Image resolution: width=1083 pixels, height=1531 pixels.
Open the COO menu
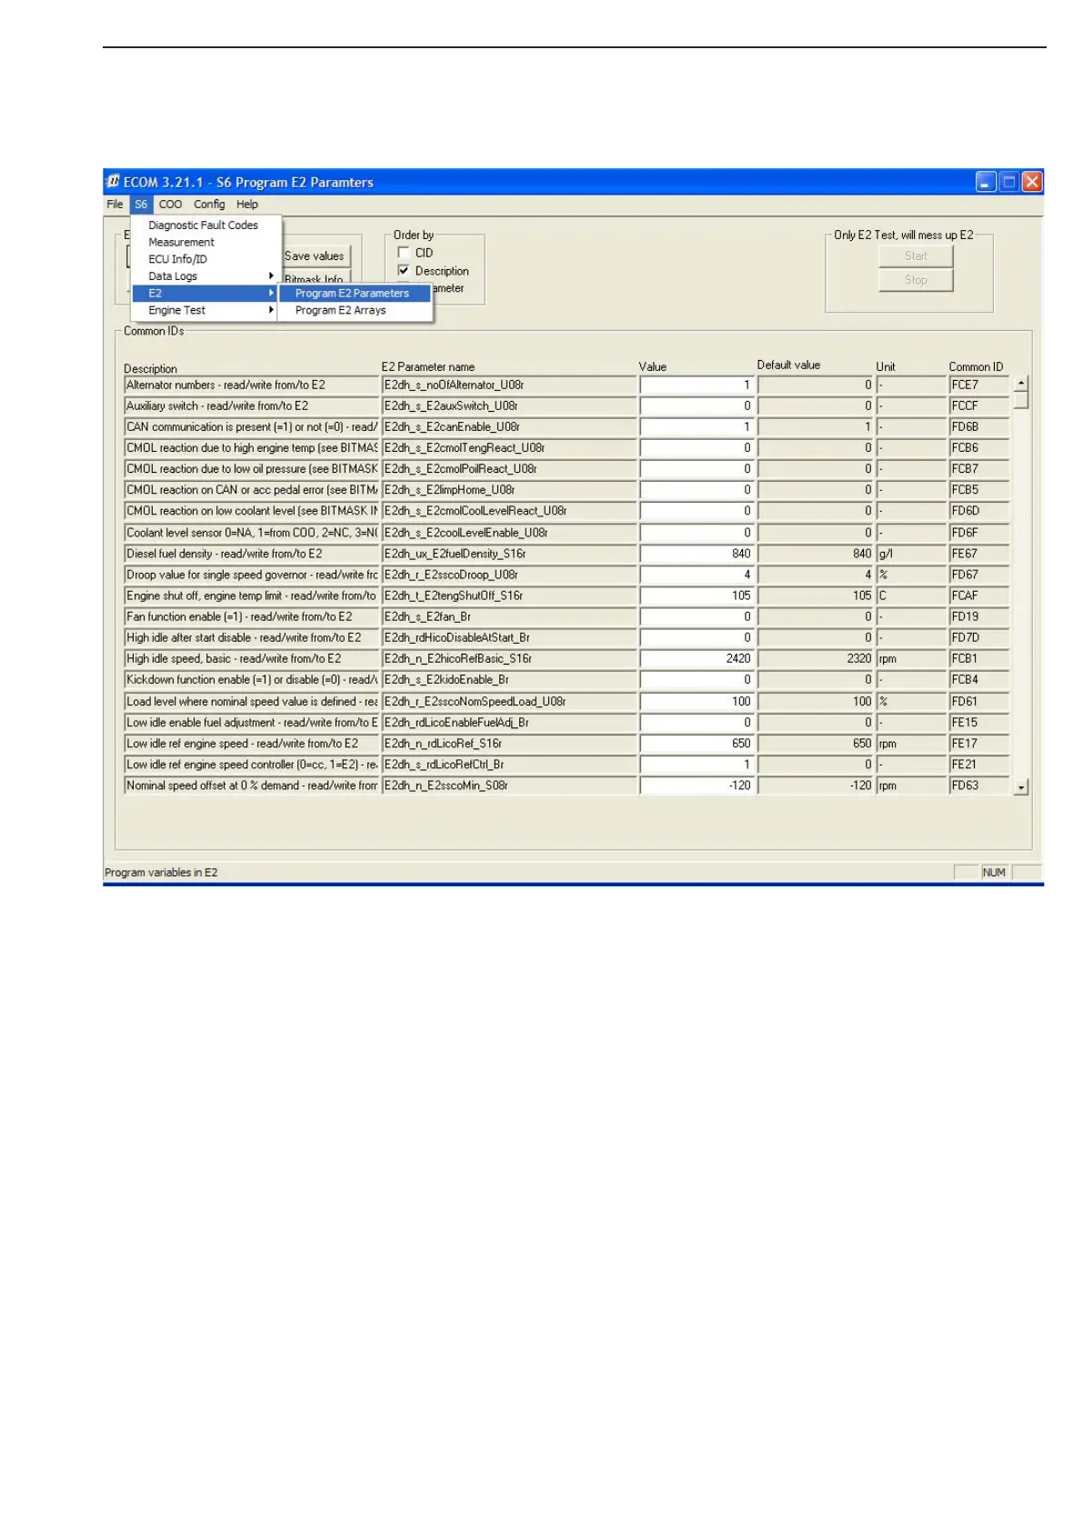pyautogui.click(x=170, y=205)
